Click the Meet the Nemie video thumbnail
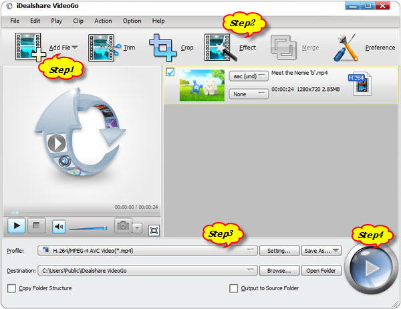Image resolution: width=401 pixels, height=309 pixels. coord(202,85)
